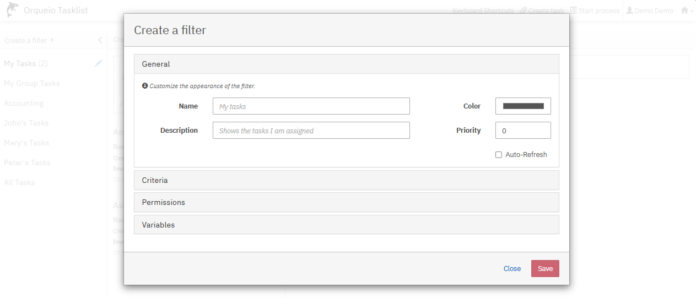Click the home icon in the navbar
The image size is (696, 298).
(684, 10)
